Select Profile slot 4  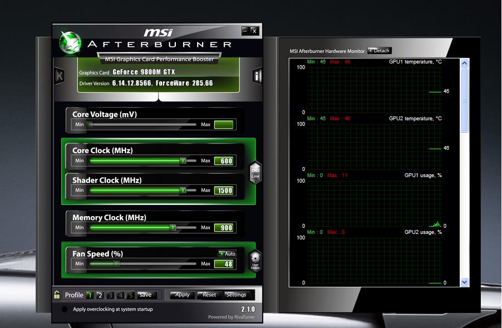[120, 295]
